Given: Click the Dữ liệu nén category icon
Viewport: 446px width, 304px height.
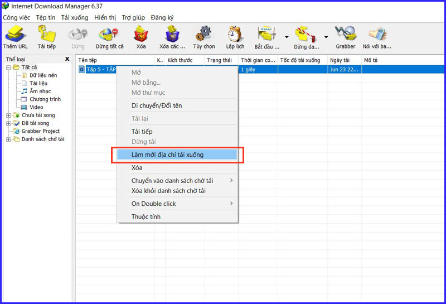Looking at the screenshot, I should 24,75.
